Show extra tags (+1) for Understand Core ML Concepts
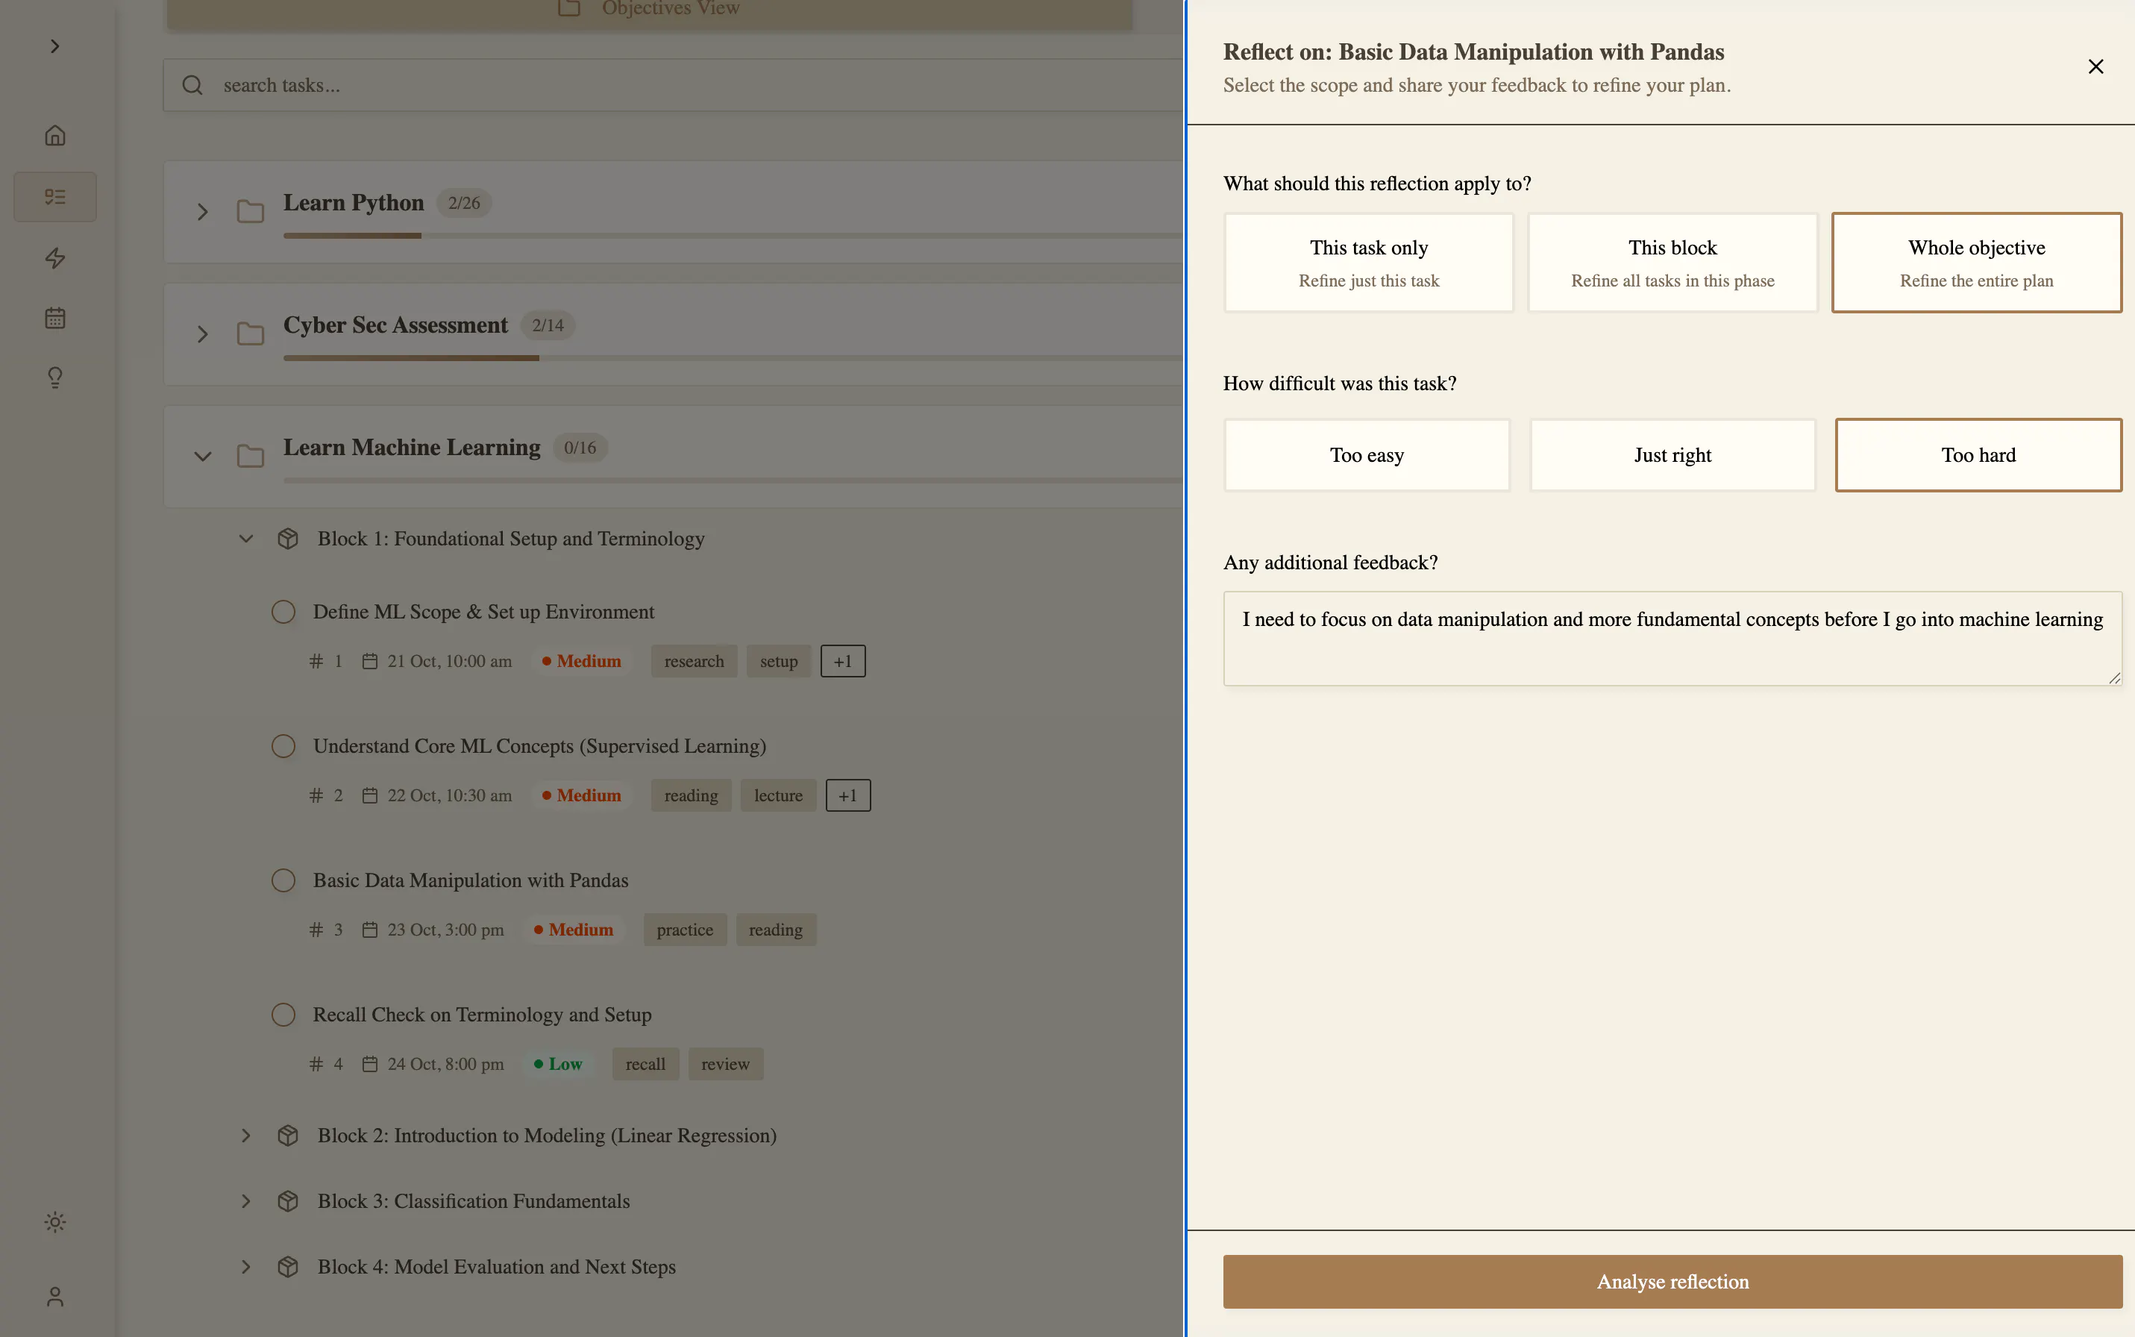This screenshot has height=1337, width=2135. tap(848, 796)
